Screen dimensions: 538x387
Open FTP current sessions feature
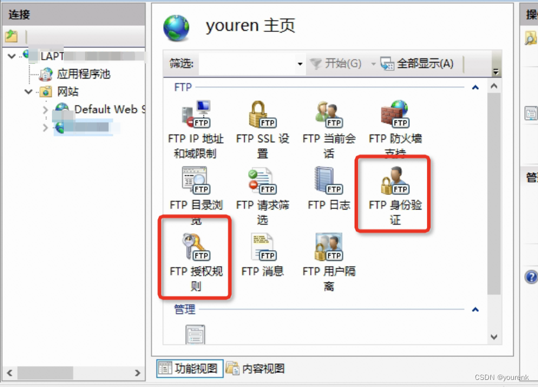pyautogui.click(x=329, y=129)
